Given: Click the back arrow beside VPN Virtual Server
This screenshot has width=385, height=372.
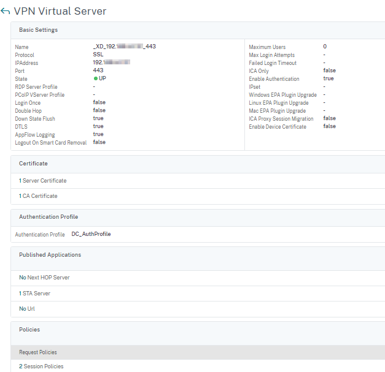Looking at the screenshot, I should point(6,11).
